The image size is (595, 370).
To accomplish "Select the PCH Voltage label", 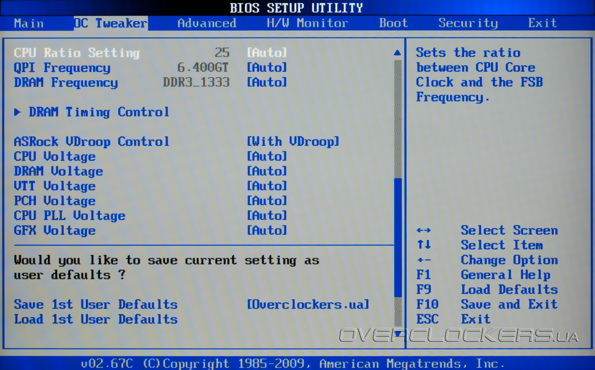I will click(x=55, y=201).
